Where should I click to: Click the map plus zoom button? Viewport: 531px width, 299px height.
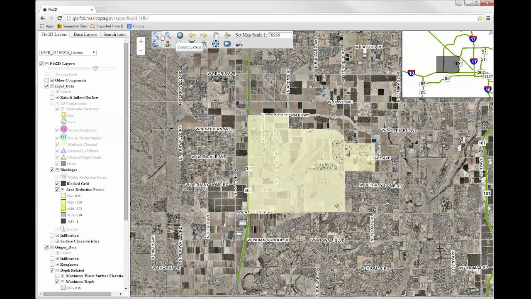tap(141, 41)
